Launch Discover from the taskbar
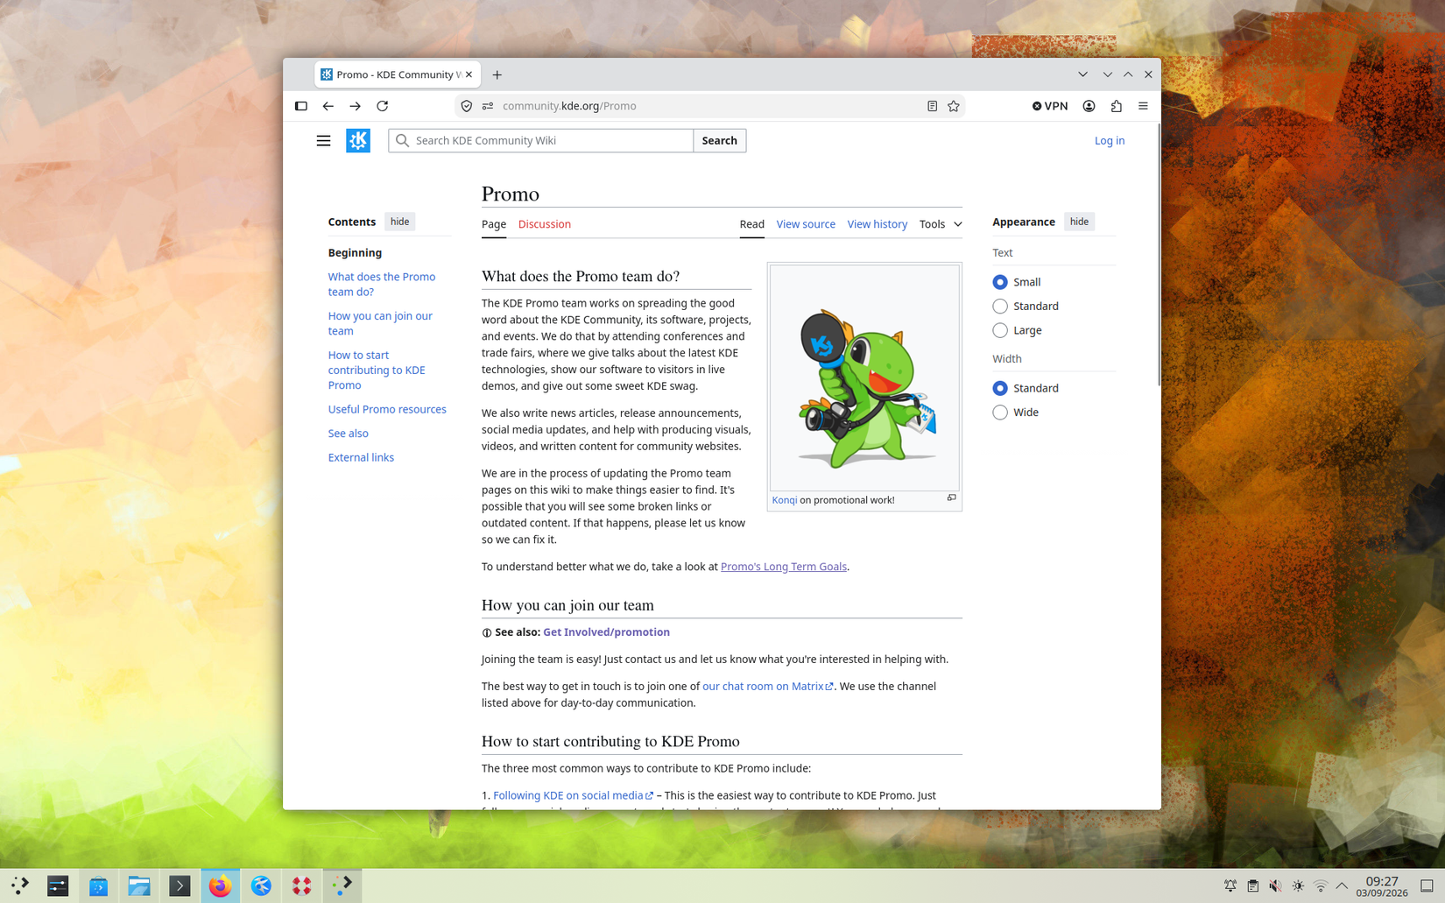 (x=98, y=885)
